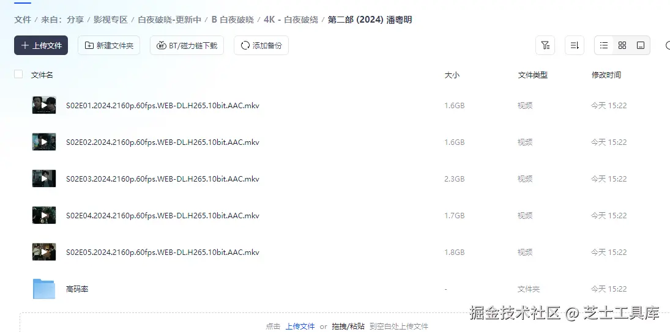Image resolution: width=670 pixels, height=332 pixels.
Task: Click the 文件夹 type of 高码率
Action: [x=529, y=289]
